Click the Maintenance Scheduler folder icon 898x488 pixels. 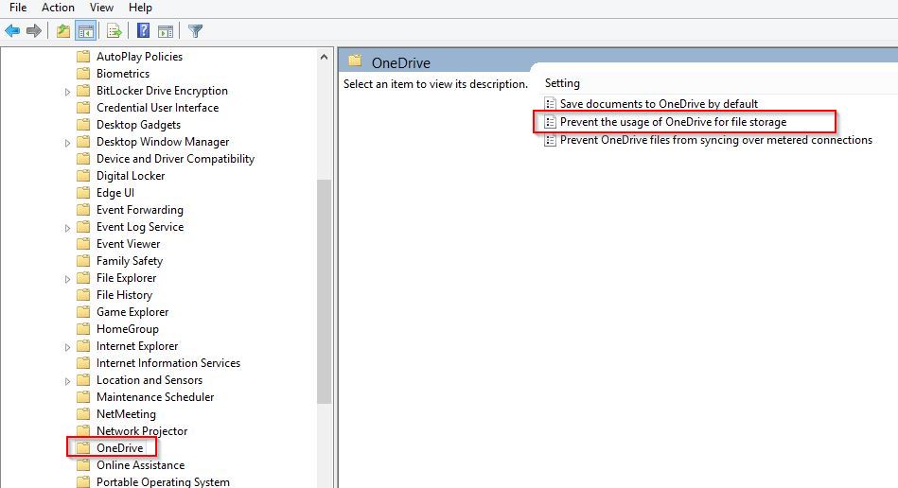pos(83,397)
